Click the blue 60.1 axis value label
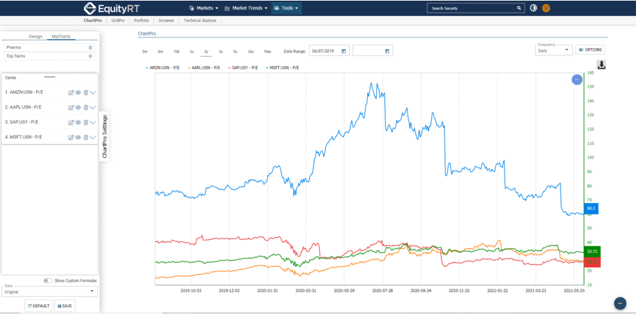 point(591,208)
